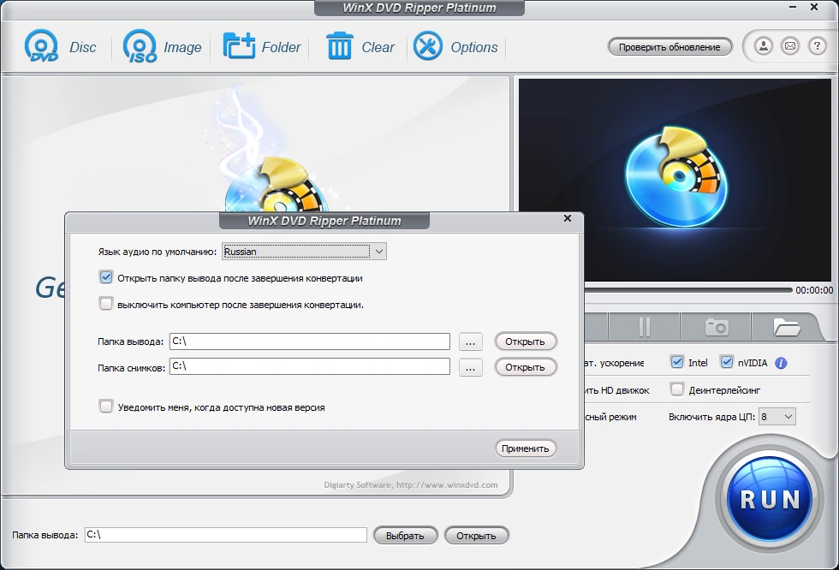This screenshot has width=839, height=570.
Task: Click Выбрать button at the bottom
Action: [x=405, y=535]
